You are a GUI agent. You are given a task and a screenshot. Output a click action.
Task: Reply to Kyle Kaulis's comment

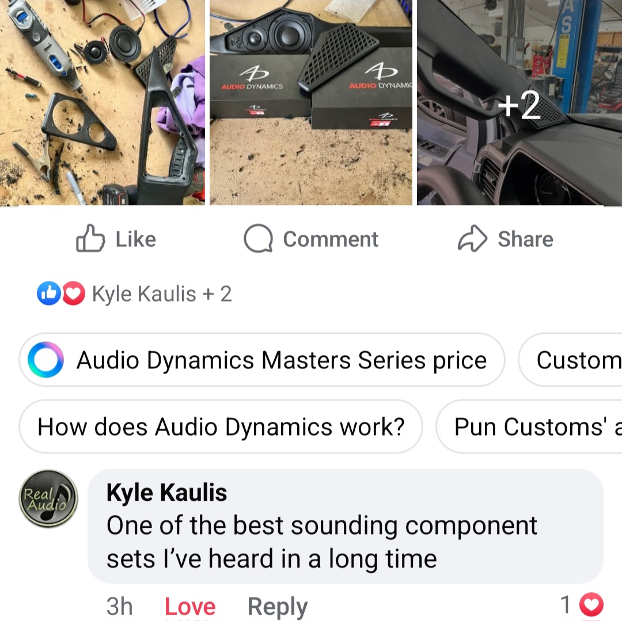pos(277,607)
